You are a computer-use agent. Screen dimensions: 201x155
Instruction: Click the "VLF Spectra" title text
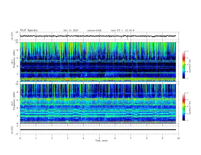(29, 30)
